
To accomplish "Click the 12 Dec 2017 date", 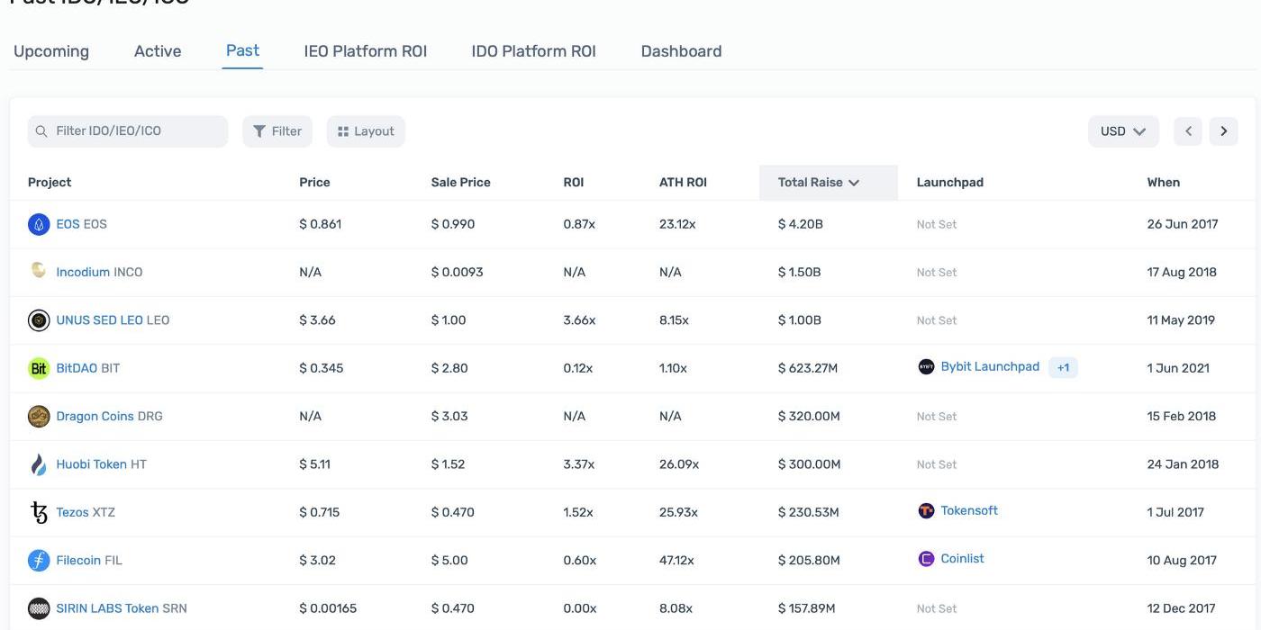I will (x=1182, y=608).
